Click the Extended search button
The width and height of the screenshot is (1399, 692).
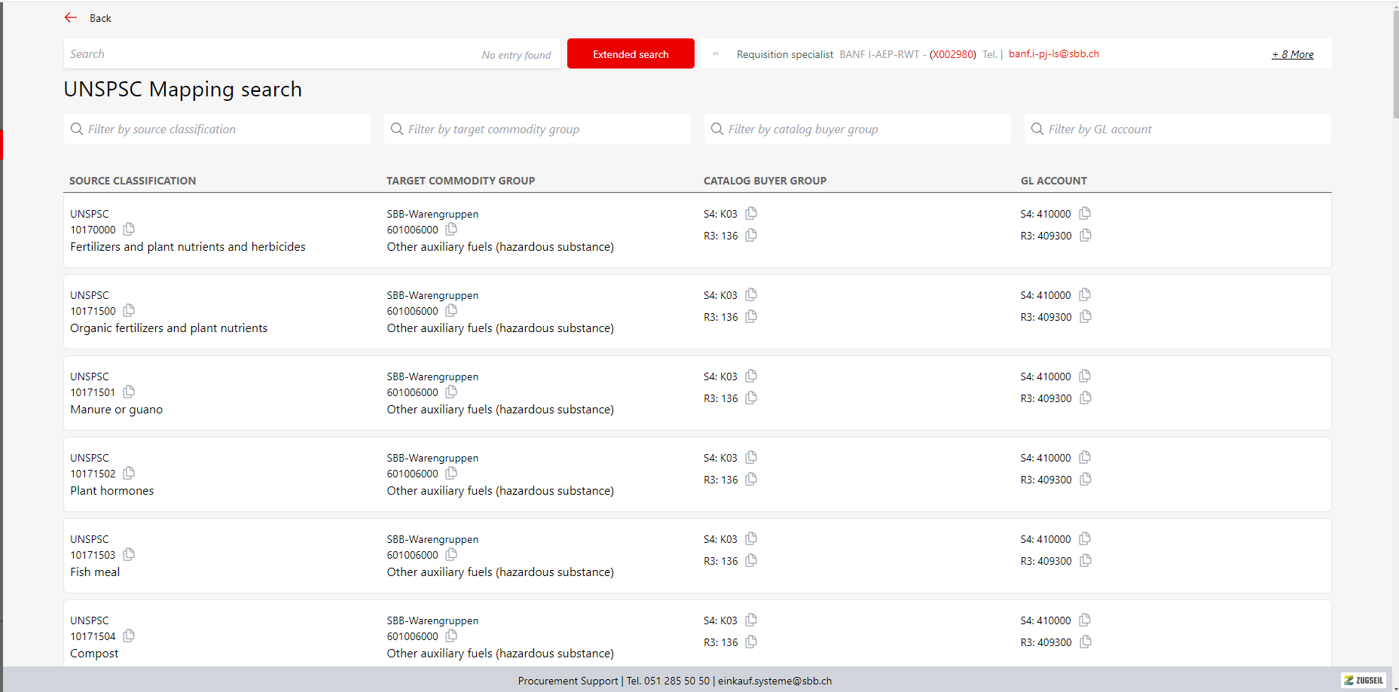point(631,54)
